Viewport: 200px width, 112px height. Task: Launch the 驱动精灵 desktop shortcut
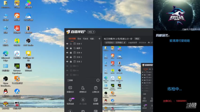click(17, 29)
